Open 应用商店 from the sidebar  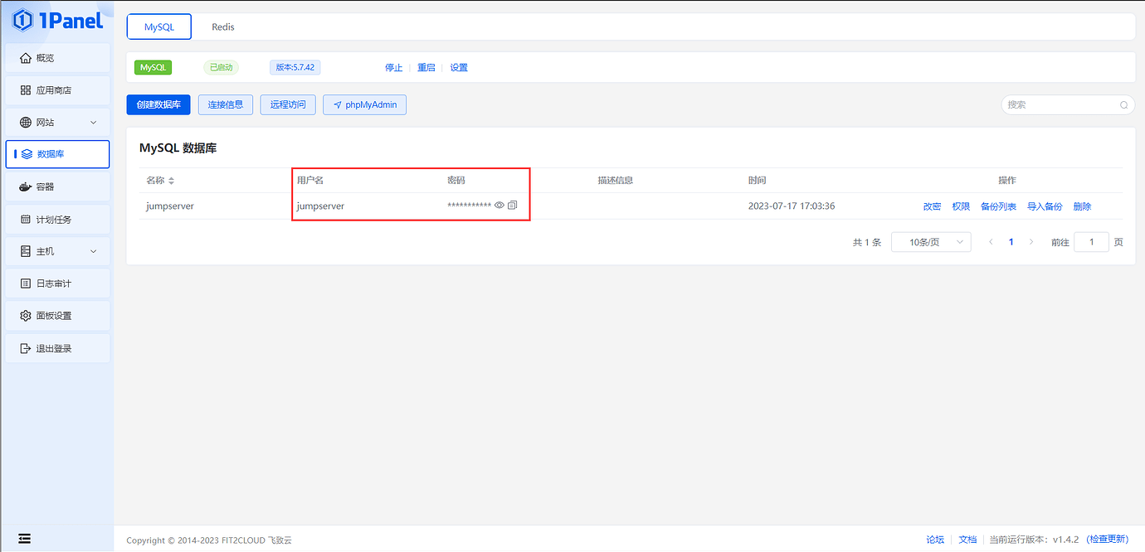[57, 90]
